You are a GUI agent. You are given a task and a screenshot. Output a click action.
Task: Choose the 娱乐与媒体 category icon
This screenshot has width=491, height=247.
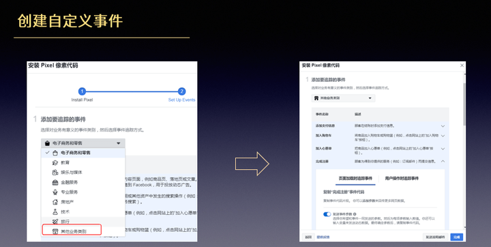(x=55, y=173)
